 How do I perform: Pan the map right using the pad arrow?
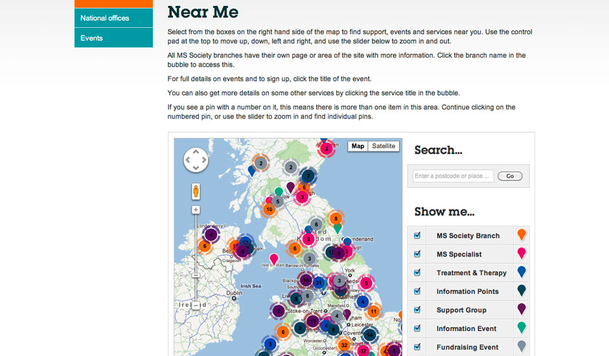coord(204,160)
